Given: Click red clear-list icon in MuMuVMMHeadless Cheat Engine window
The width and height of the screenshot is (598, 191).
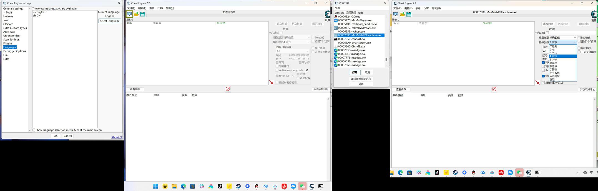Looking at the screenshot, I should pyautogui.click(x=494, y=89).
